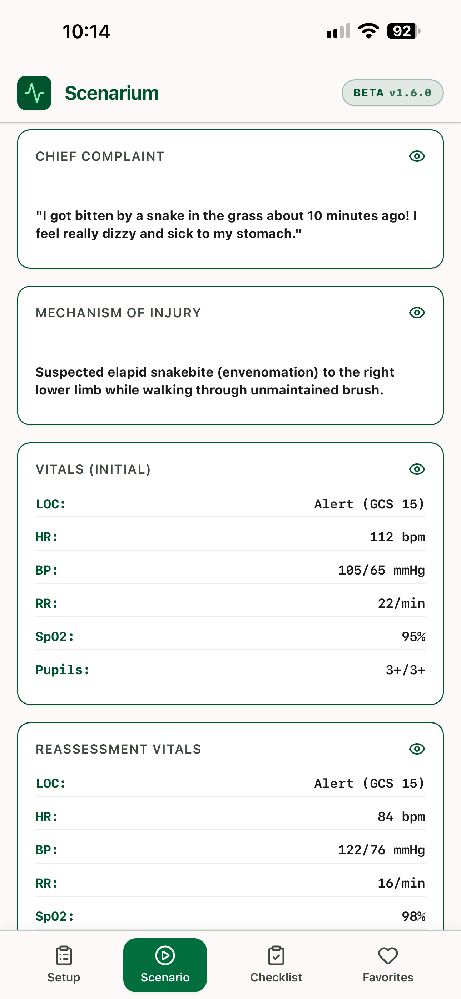Toggle eye icon on Mechanism of Injury
The image size is (461, 999).
coord(417,313)
